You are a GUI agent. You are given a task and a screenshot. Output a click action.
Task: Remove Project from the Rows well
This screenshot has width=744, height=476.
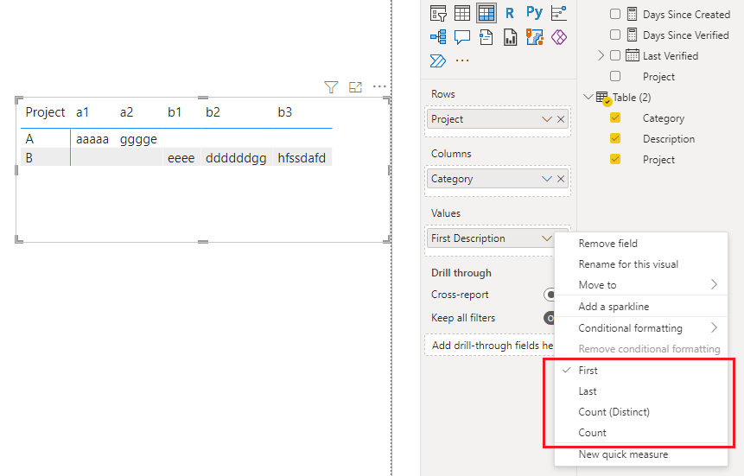tap(561, 119)
